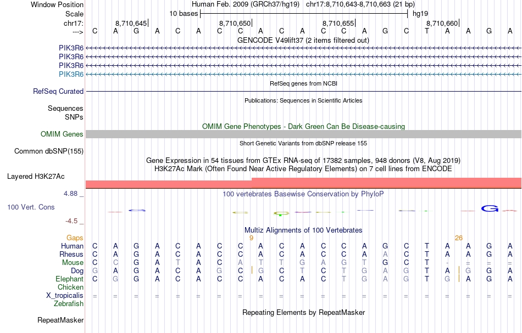Click the Layered H3K27Ac label
The width and height of the screenshot is (522, 333).
point(36,176)
